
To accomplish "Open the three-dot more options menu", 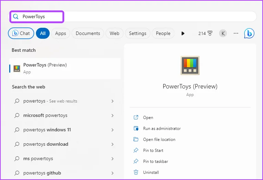I will click(236, 33).
